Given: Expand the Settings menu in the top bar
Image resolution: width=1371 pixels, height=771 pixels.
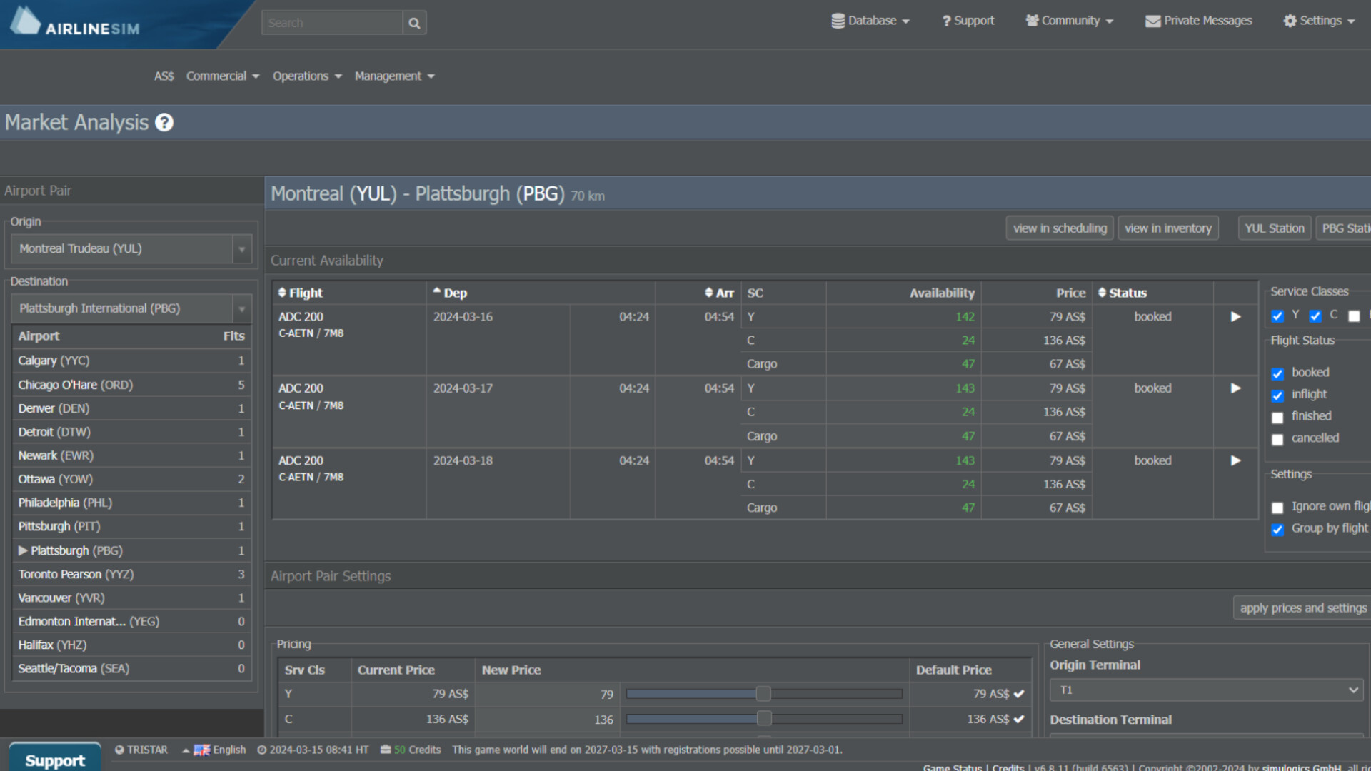Looking at the screenshot, I should click(1318, 21).
